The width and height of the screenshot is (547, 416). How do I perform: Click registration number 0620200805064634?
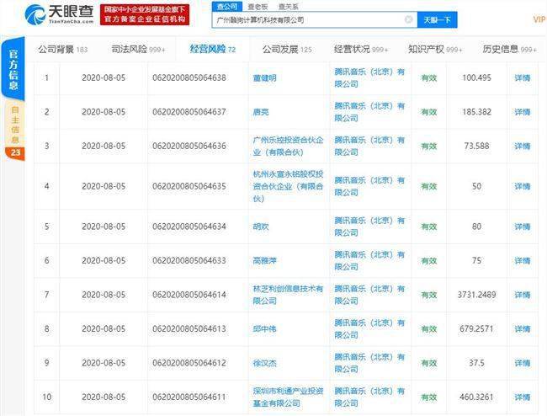[189, 227]
